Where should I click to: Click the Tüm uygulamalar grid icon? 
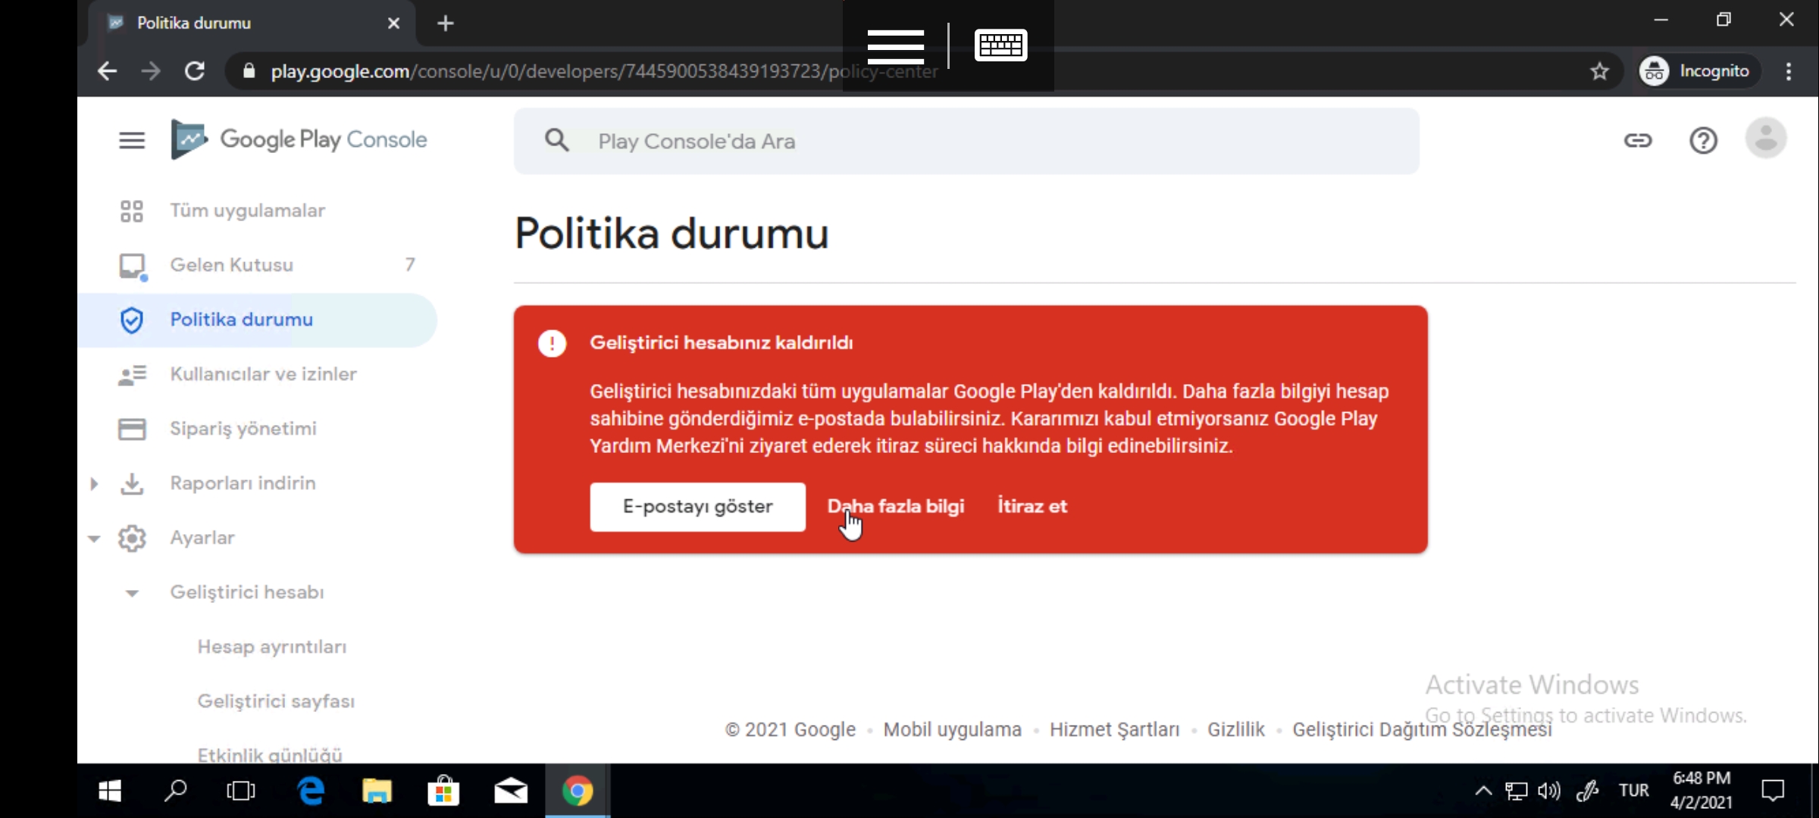132,211
